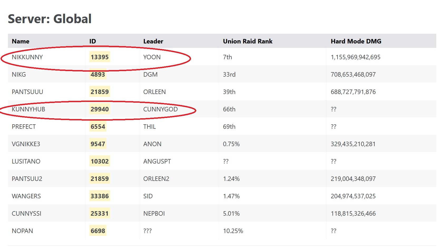This screenshot has height=252, width=440.
Task: Click the Name column header
Action: 21,41
